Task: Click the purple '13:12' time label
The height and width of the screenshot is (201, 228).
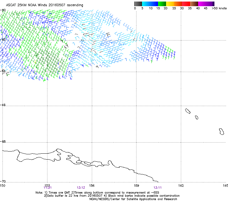Action: [81, 188]
